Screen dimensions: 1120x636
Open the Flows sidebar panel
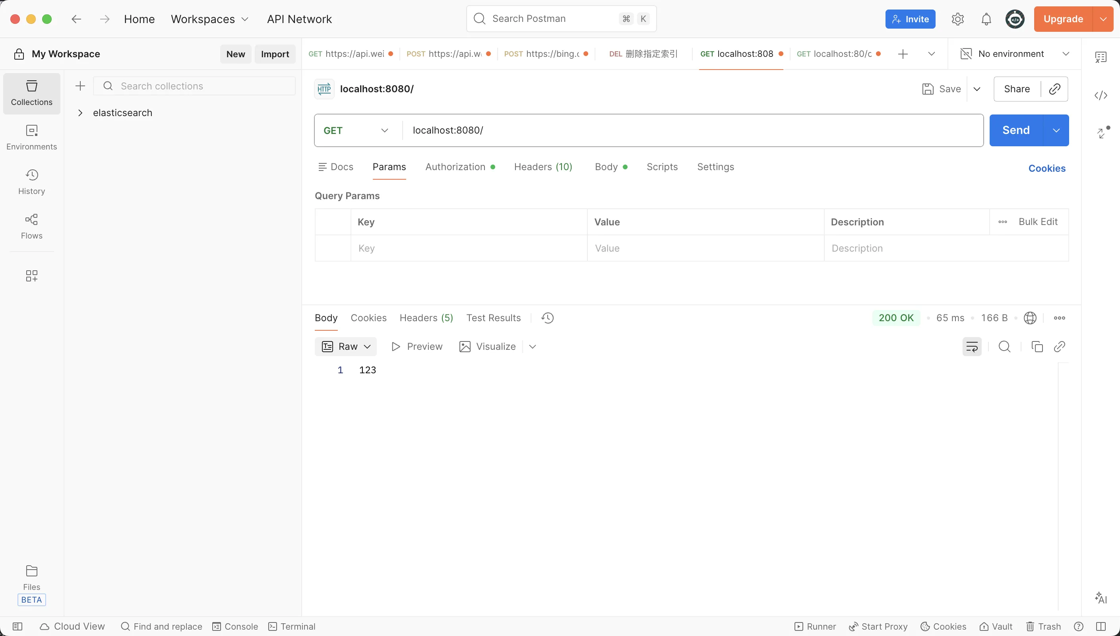31,226
